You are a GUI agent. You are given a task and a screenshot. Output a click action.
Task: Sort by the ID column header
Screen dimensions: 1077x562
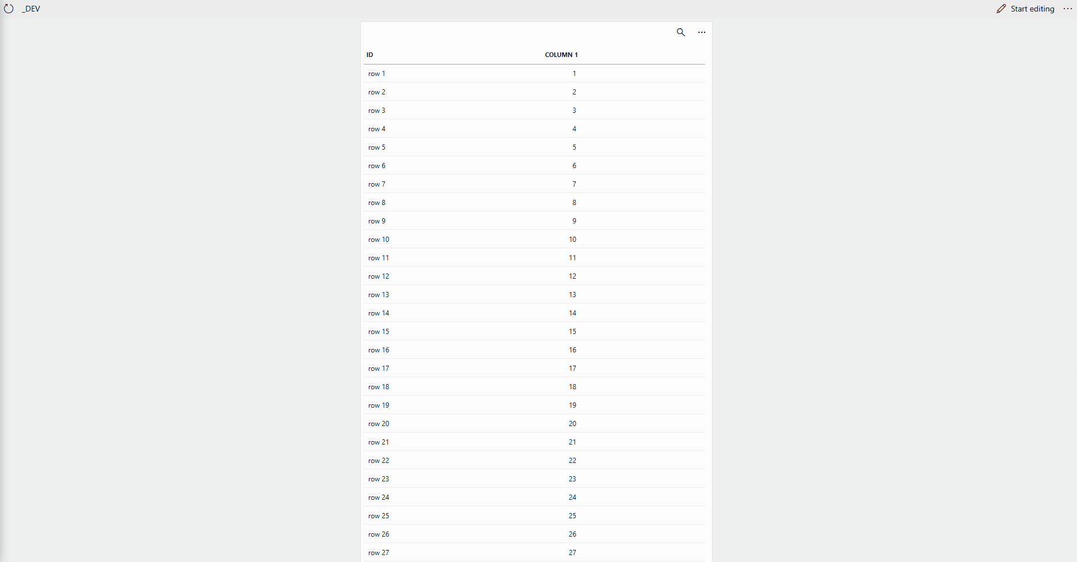pyautogui.click(x=370, y=55)
